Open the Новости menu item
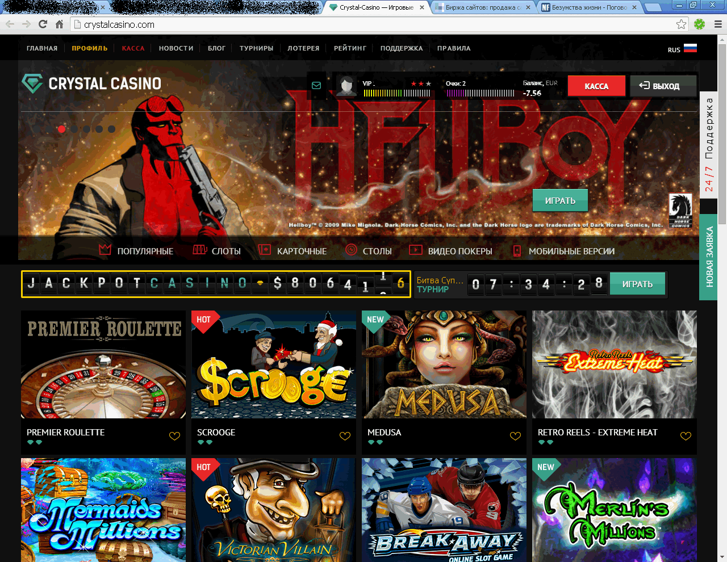The width and height of the screenshot is (727, 562). pos(176,48)
